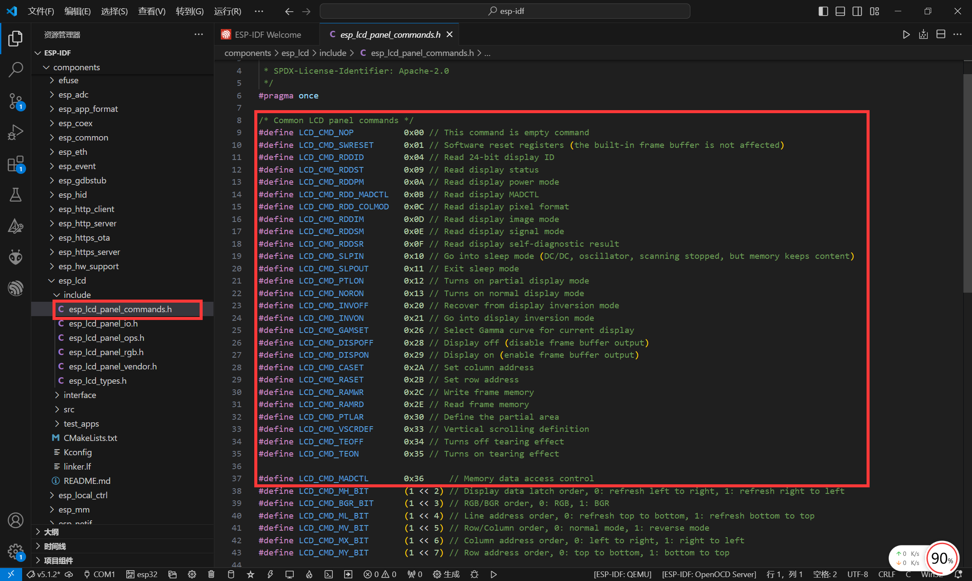This screenshot has height=581, width=972.
Task: Open the Testing flask view
Action: click(x=16, y=195)
